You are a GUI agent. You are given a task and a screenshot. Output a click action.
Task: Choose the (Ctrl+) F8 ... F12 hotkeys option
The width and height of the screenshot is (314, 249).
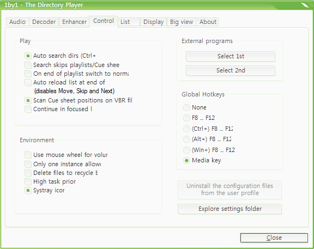click(x=186, y=129)
